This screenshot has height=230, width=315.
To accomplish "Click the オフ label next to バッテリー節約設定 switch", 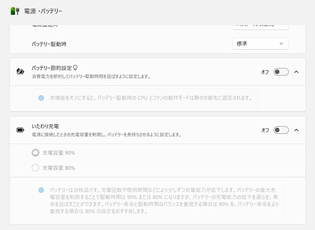I will click(x=265, y=72).
